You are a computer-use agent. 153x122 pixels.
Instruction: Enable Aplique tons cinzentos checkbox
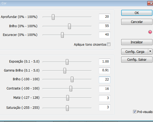(x=109, y=44)
